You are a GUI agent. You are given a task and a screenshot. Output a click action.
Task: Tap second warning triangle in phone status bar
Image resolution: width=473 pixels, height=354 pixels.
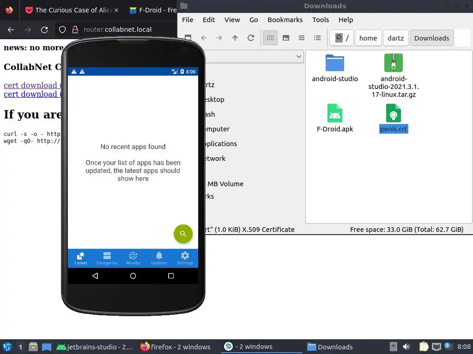click(x=82, y=71)
